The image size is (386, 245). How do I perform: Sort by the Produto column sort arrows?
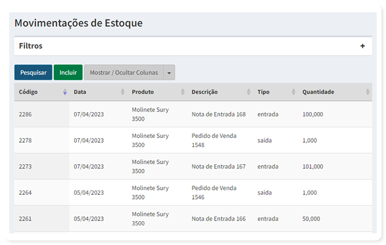click(183, 92)
